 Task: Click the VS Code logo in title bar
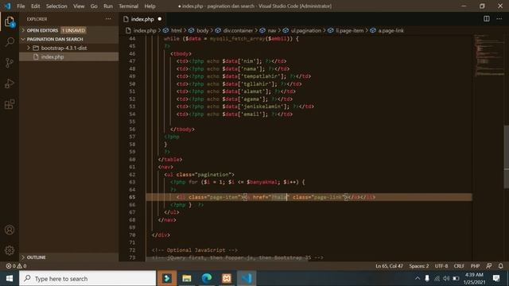coord(7,6)
